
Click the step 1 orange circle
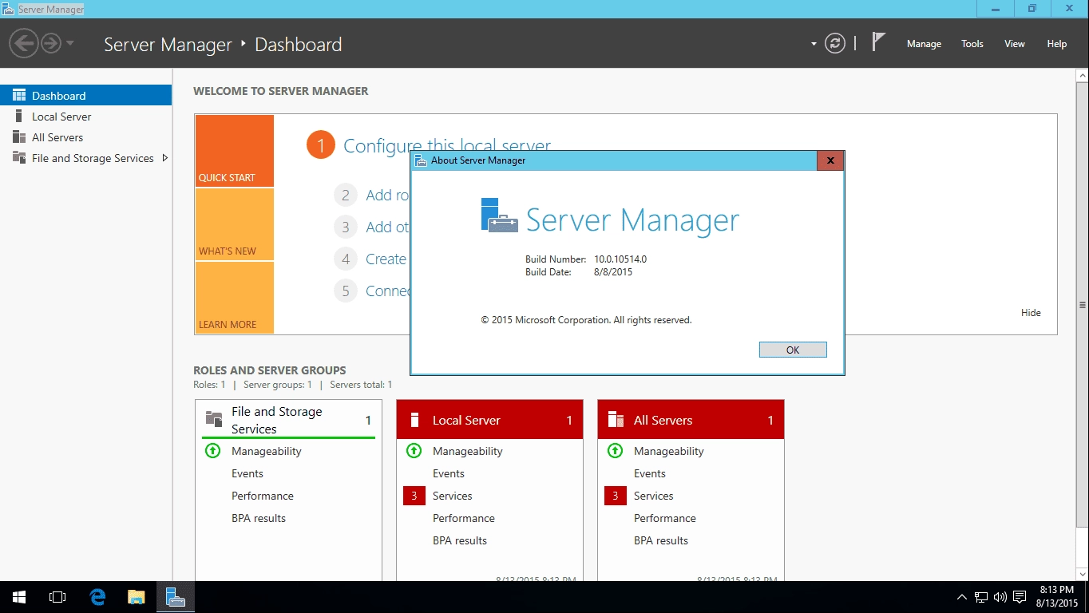coord(320,145)
